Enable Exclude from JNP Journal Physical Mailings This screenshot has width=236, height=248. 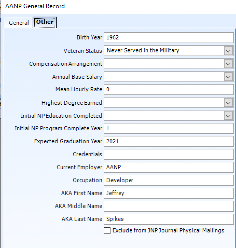tap(107, 231)
